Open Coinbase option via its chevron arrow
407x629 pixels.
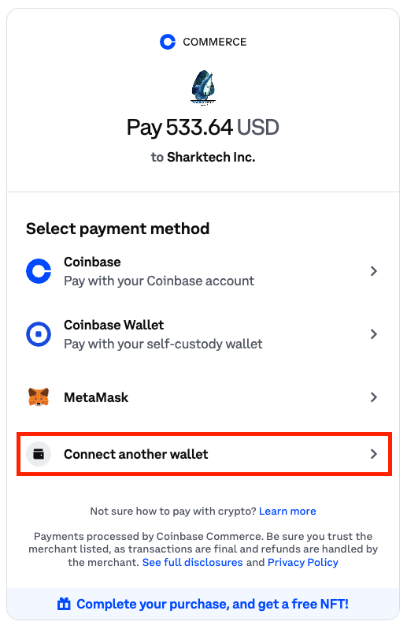point(374,271)
